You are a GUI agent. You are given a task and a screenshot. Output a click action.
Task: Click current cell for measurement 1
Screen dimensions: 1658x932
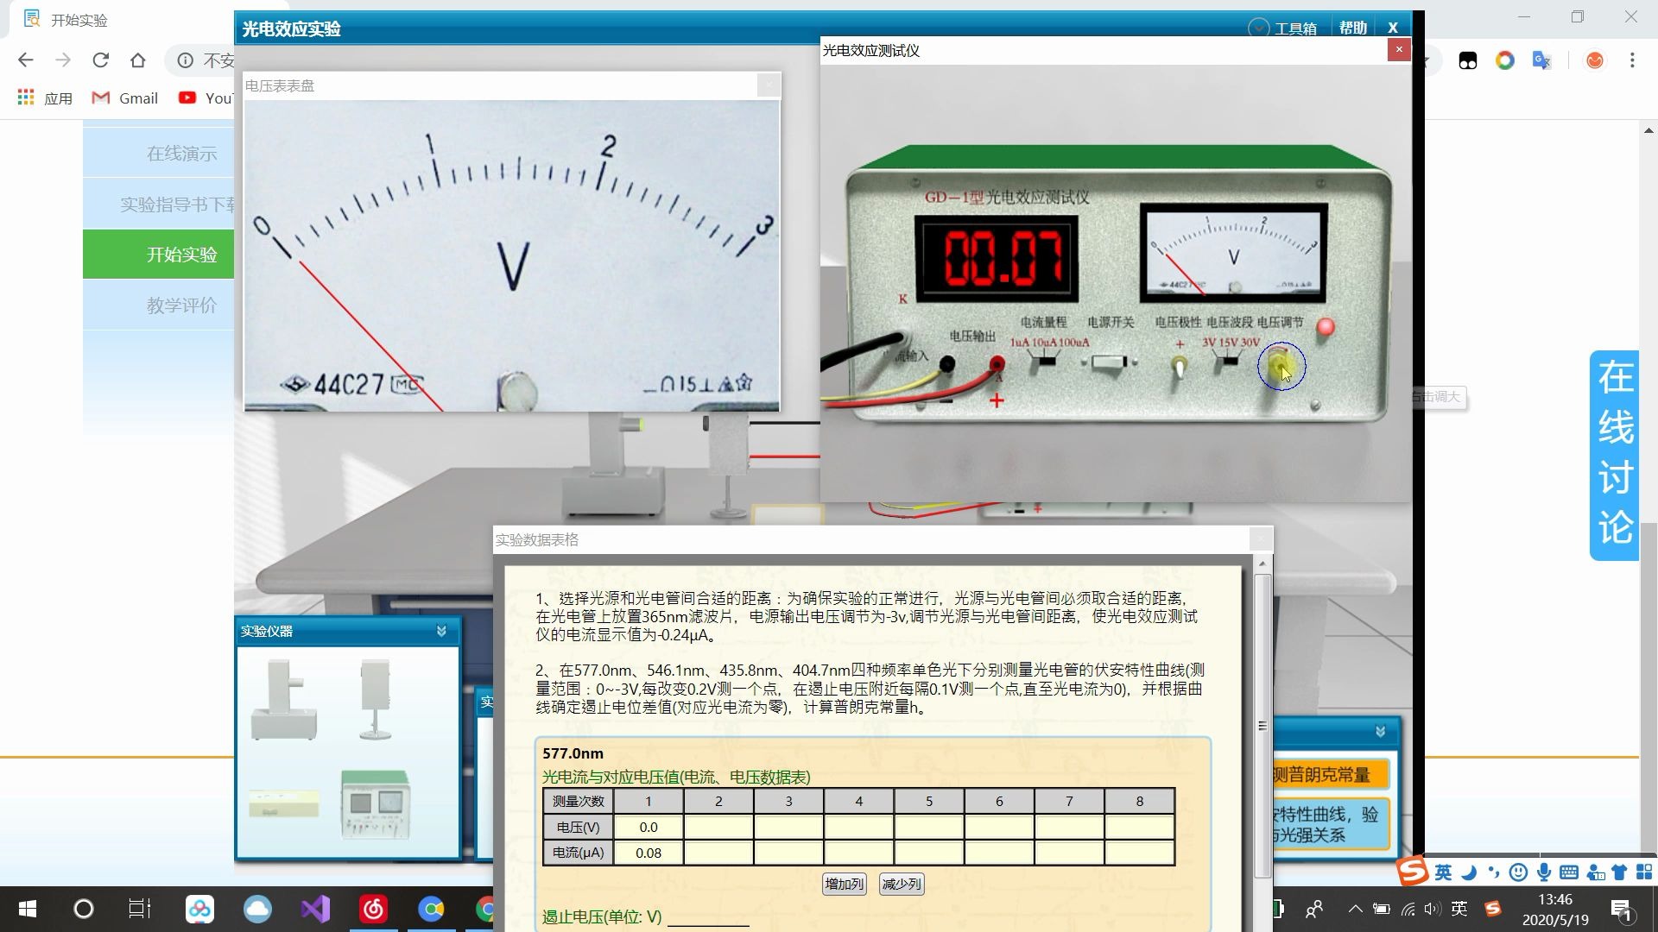(649, 853)
